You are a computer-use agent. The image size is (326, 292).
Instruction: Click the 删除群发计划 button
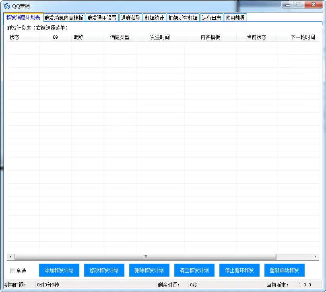pos(149,270)
